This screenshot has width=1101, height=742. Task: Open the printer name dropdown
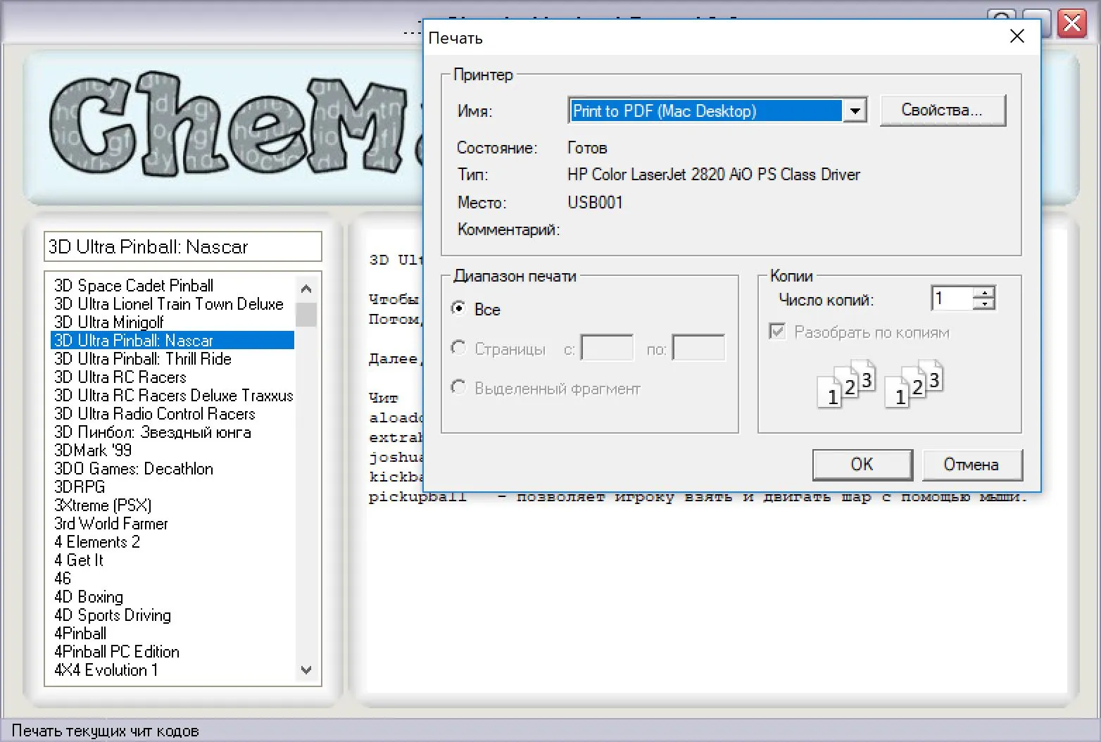[x=855, y=111]
